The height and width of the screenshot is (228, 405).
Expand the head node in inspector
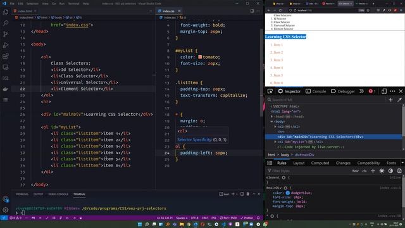(x=271, y=117)
